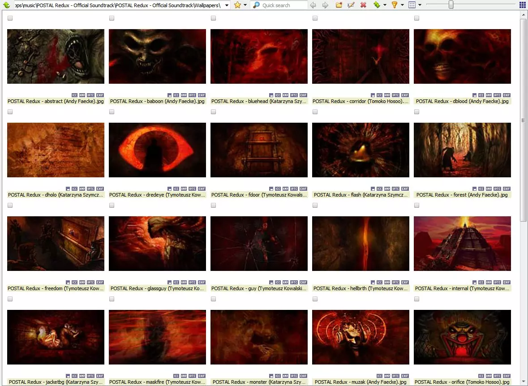Select the hellbrth thumbnail image
Image resolution: width=528 pixels, height=386 pixels.
[361, 244]
